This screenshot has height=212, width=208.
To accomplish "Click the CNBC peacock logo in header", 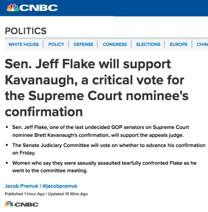I will [12, 8].
